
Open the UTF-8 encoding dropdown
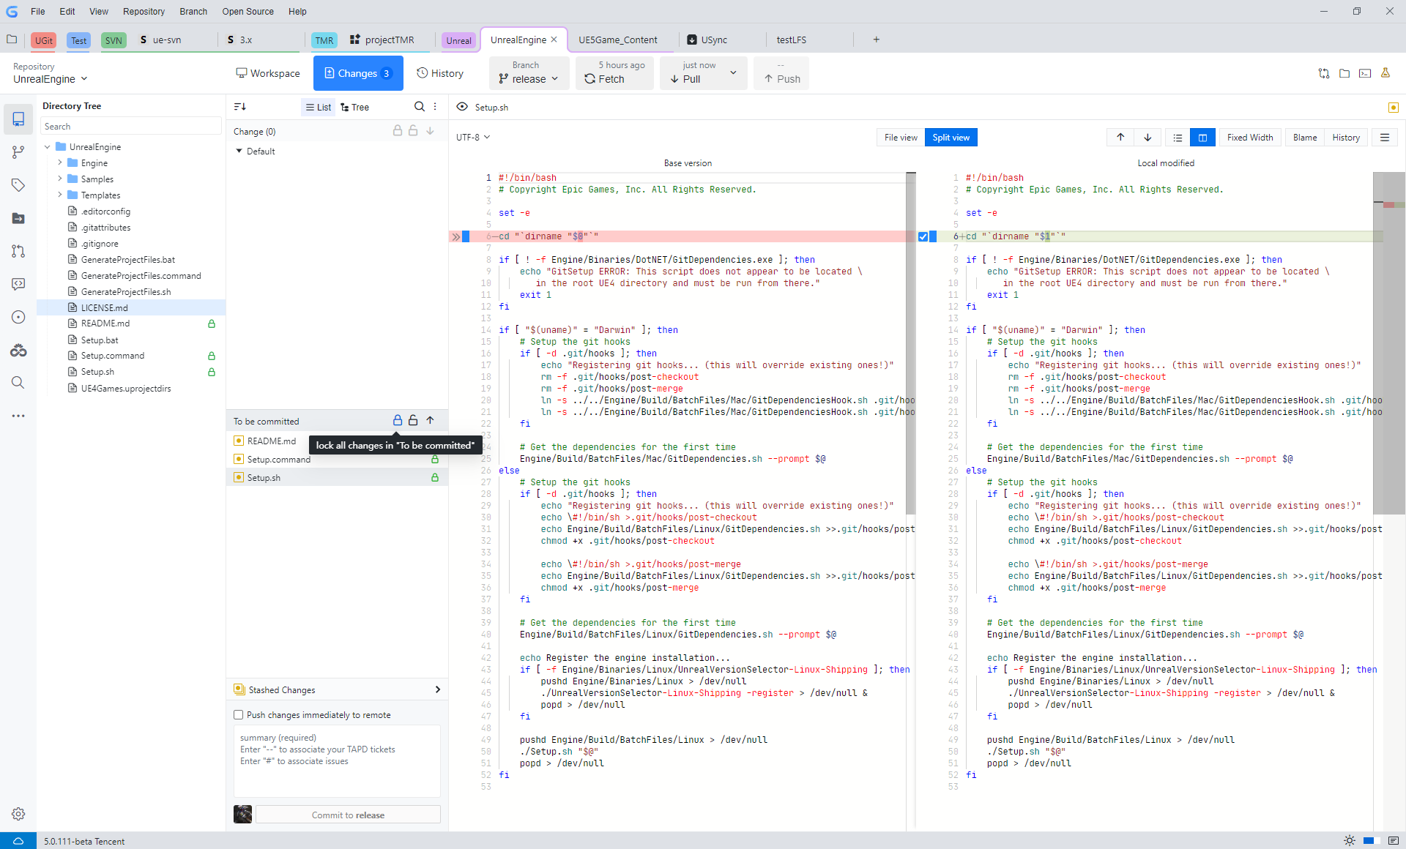pyautogui.click(x=473, y=138)
